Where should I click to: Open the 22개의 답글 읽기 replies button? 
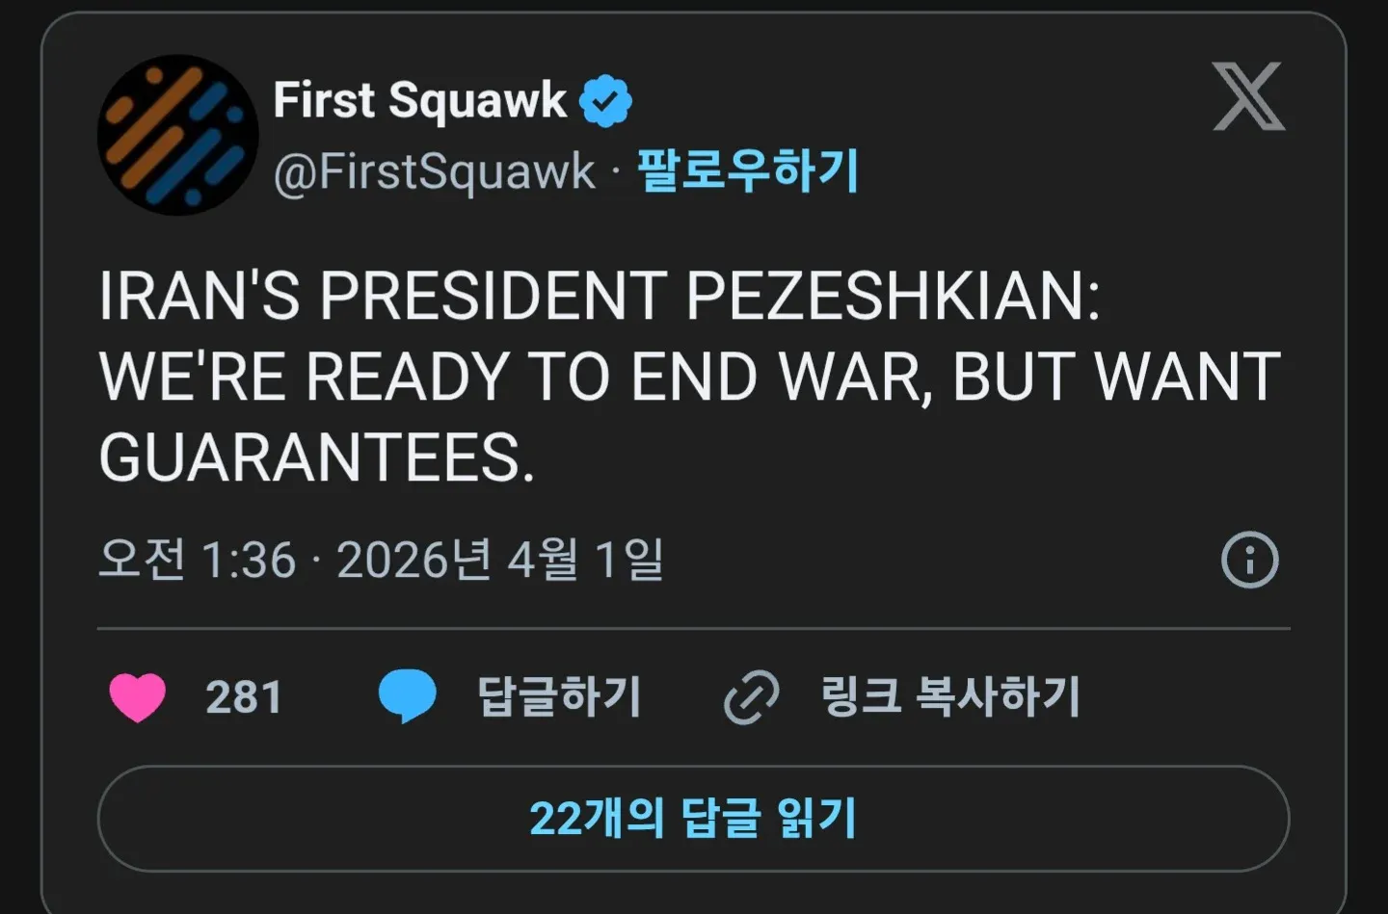coord(693,818)
